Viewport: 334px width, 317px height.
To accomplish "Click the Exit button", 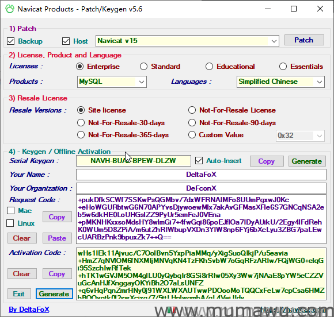I will (x=19, y=293).
